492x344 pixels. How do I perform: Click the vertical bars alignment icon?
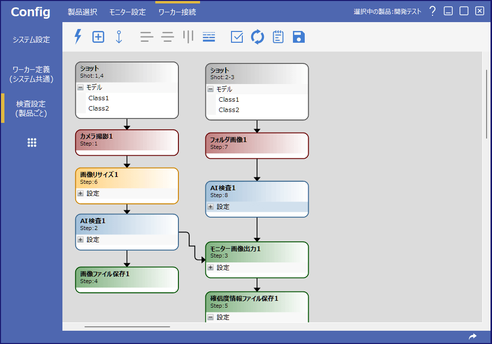(x=188, y=37)
